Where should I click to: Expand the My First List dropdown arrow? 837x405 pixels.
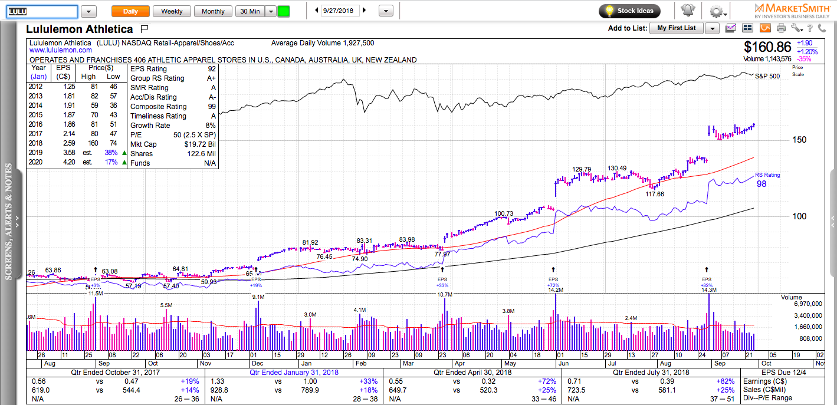point(712,28)
